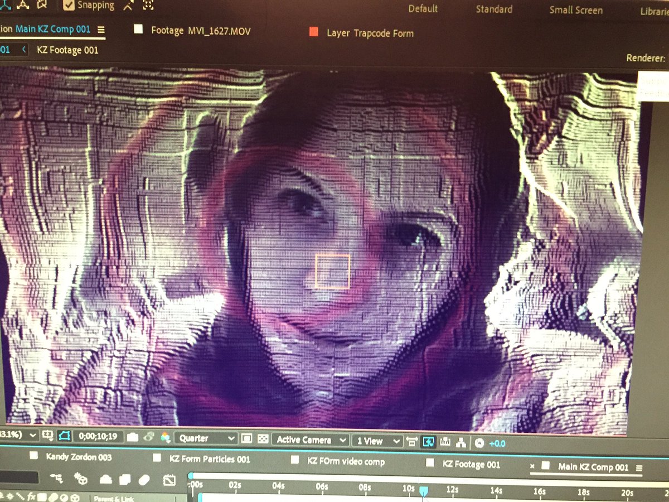Activate the Standard workspace
This screenshot has width=669, height=502.
click(494, 9)
